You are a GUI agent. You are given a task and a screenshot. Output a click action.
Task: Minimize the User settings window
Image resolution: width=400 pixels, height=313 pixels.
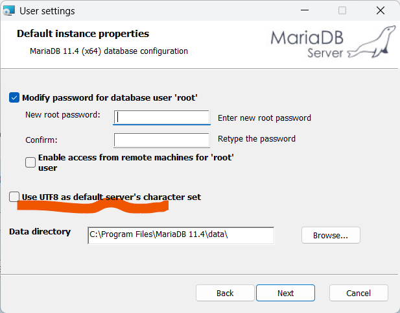tap(305, 10)
